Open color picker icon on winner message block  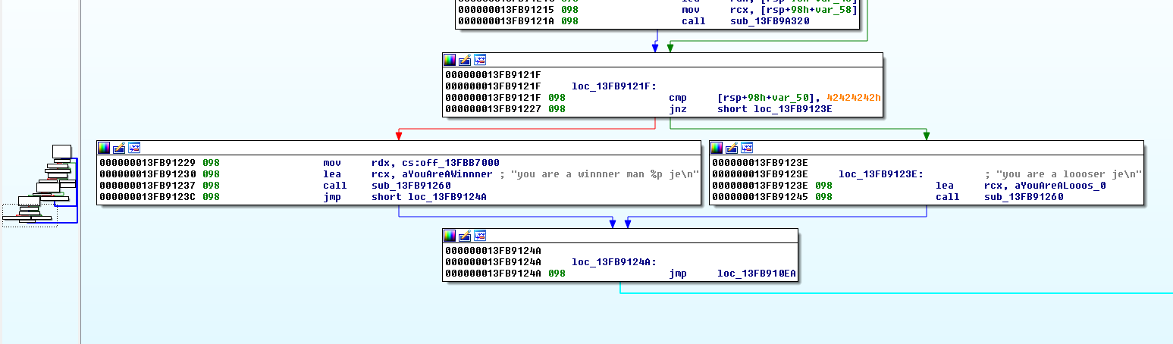(105, 148)
